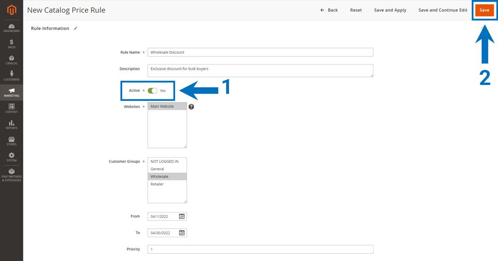Viewport: 498px width, 261px height.
Task: Open Find Partners & Extensions
Action: (x=12, y=175)
